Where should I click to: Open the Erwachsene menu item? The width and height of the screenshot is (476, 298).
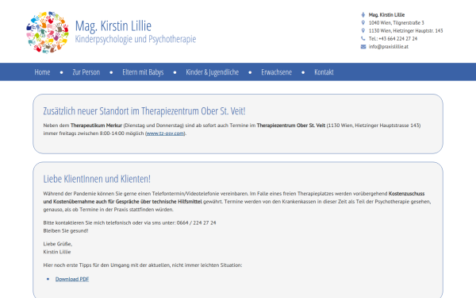click(x=277, y=72)
